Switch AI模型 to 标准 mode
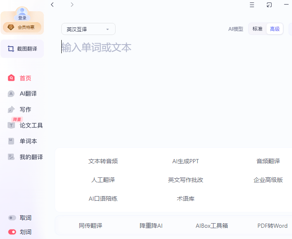This screenshot has width=292, height=239. click(257, 29)
